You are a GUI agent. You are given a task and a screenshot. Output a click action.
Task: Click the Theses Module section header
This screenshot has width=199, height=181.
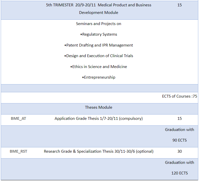(x=98, y=107)
